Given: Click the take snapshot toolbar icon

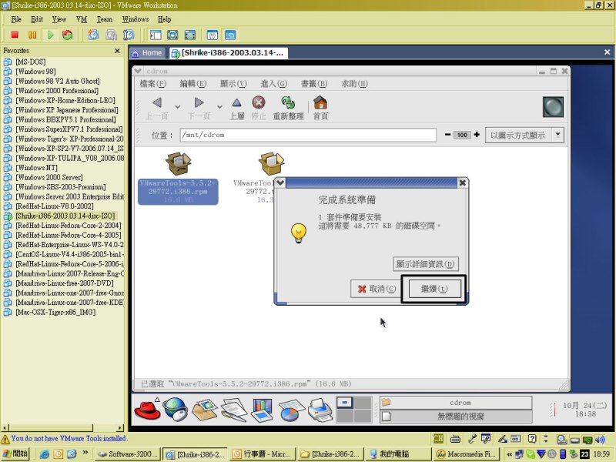Looking at the screenshot, I should [93, 35].
